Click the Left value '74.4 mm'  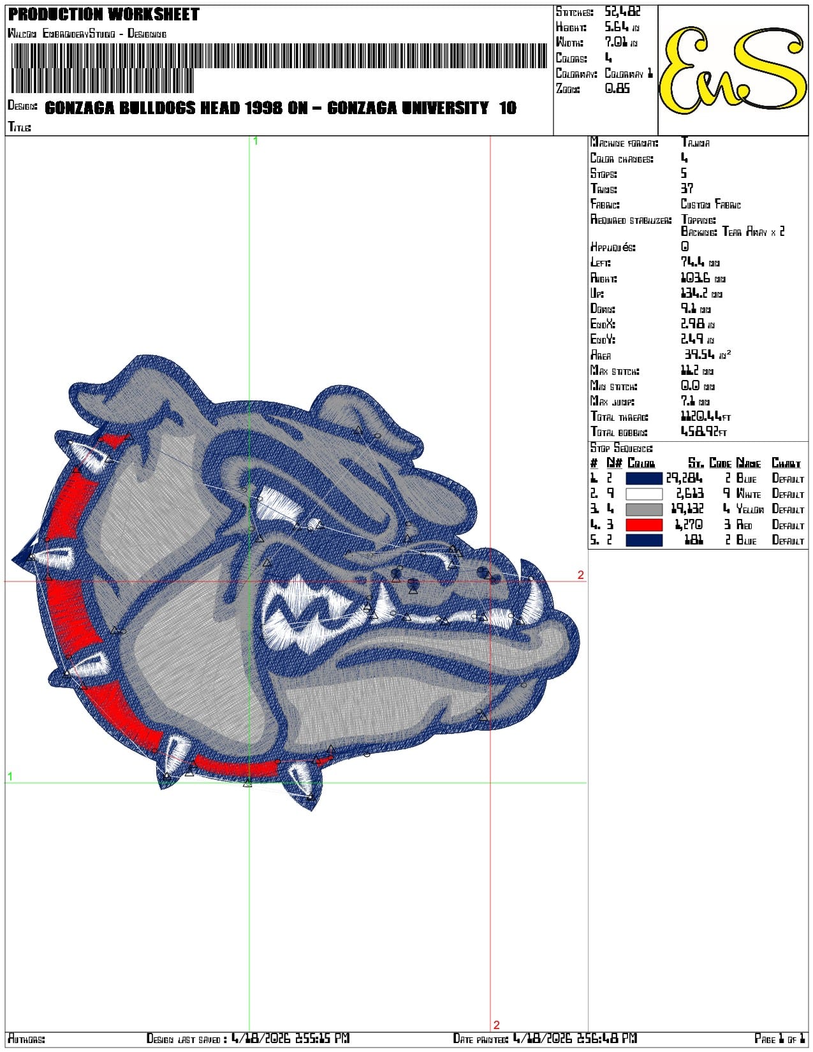tap(700, 262)
